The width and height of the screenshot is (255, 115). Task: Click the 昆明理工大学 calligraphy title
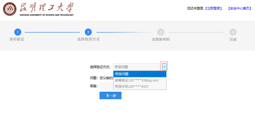(47, 8)
